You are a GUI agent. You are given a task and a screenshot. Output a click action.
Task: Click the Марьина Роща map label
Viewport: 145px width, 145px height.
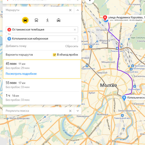(105, 42)
